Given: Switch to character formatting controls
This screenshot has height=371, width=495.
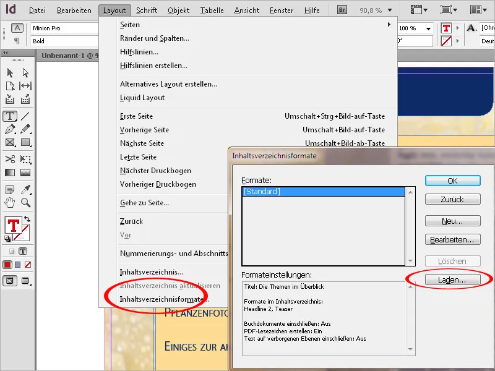Looking at the screenshot, I should tap(17, 28).
